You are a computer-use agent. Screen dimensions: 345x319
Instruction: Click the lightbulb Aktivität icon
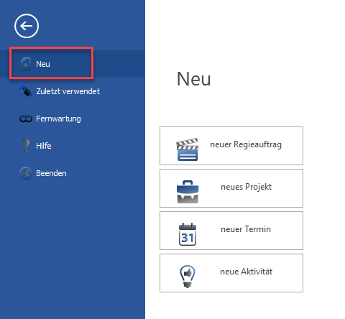(188, 276)
